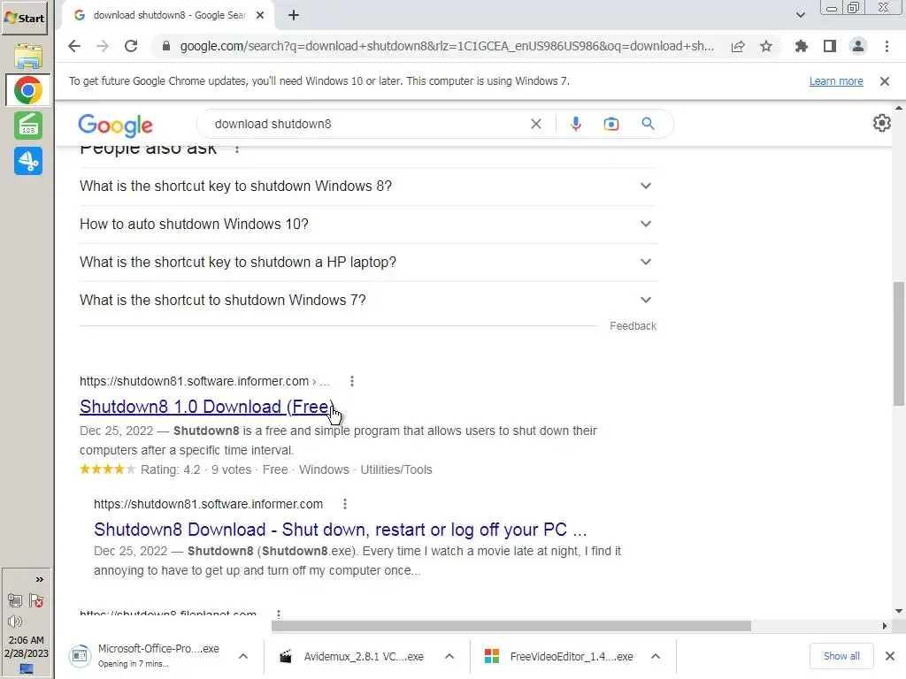Open the Extensions puzzle icon

[802, 46]
